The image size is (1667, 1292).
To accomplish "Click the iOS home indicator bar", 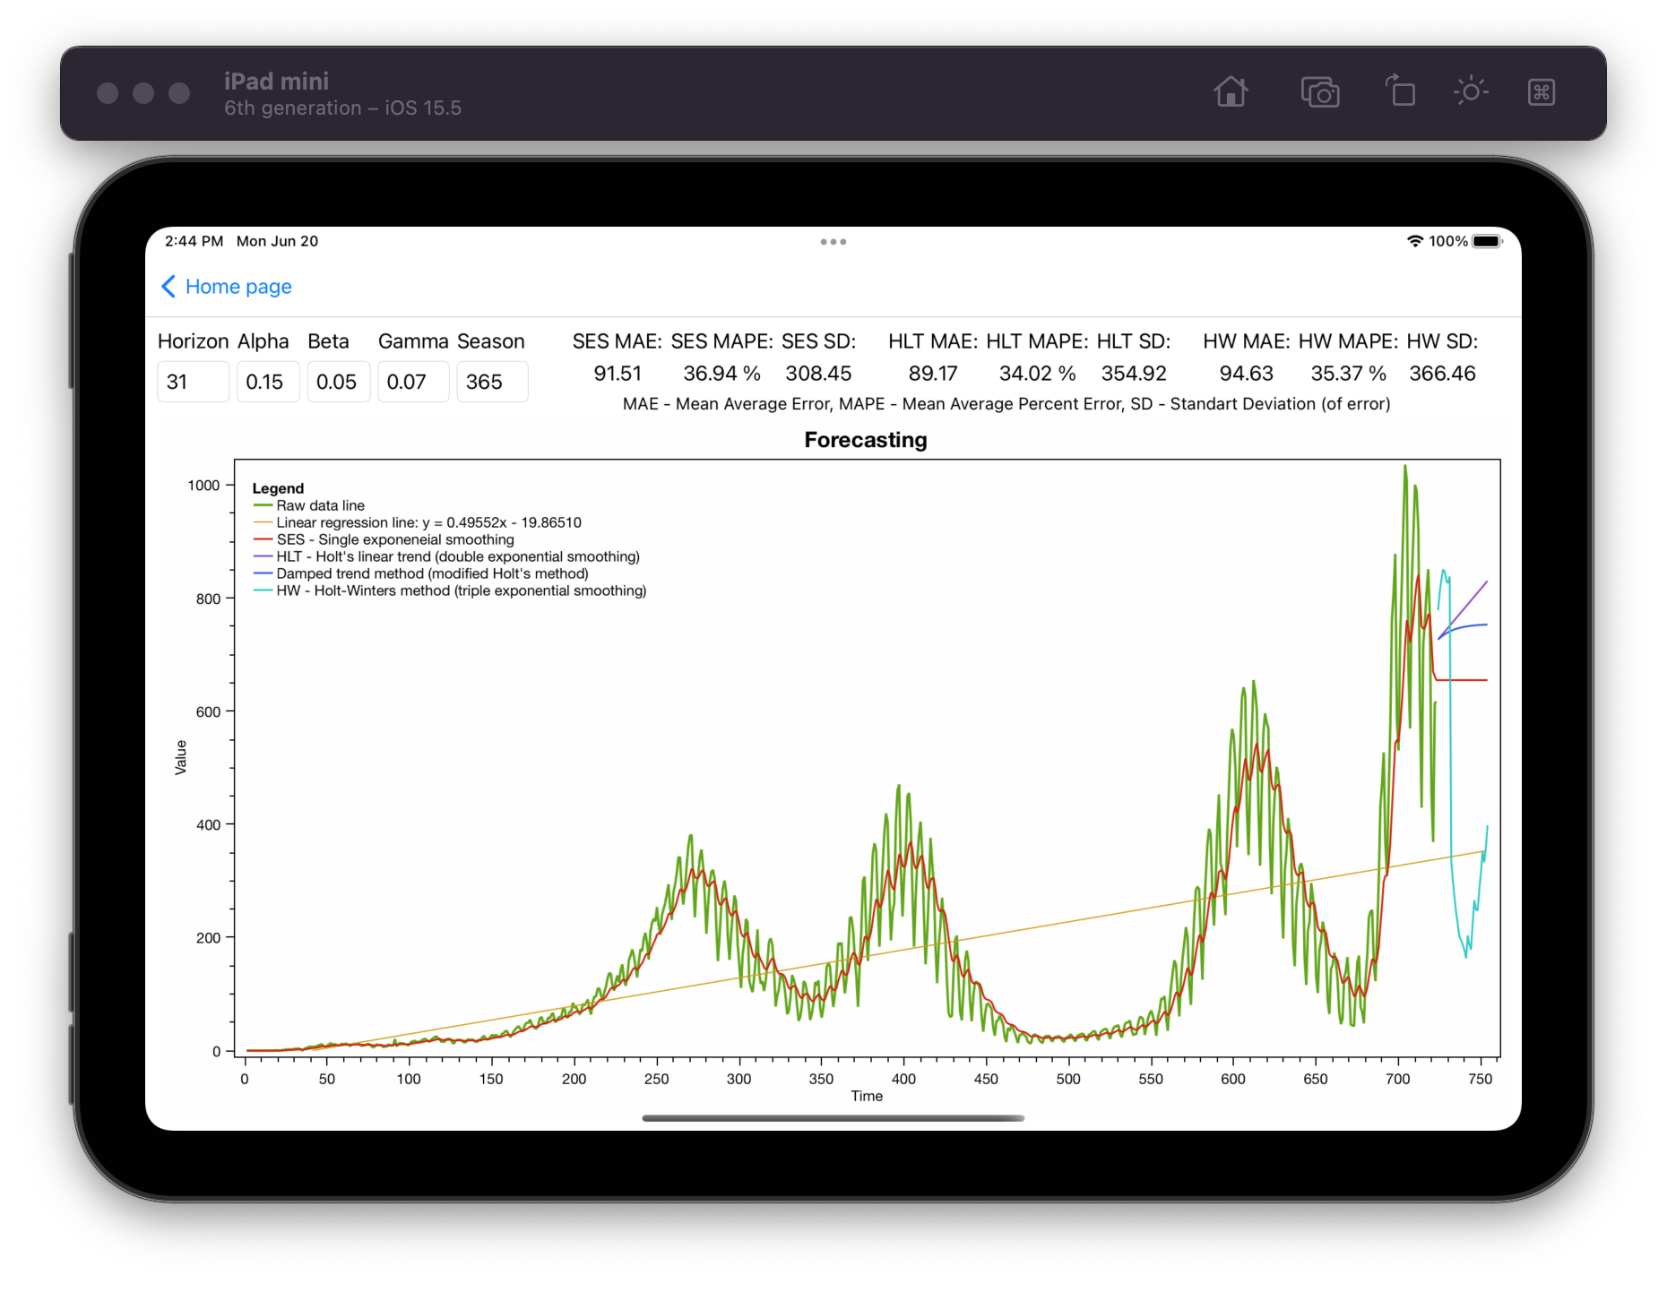I will pos(833,1118).
